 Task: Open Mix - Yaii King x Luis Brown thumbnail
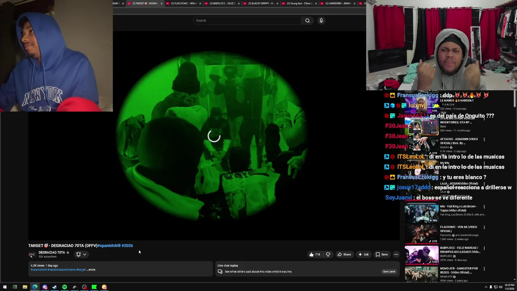[421, 213]
